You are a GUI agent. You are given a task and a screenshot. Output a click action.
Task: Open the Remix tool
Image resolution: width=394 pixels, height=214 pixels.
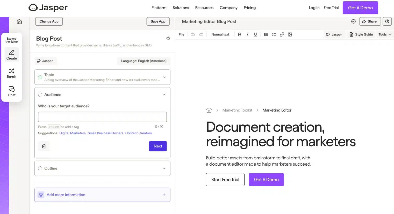pos(12,73)
